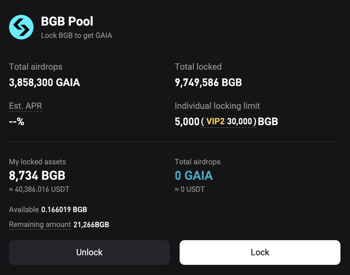Viewport: 350px width, 275px height.
Task: Click the --% APR value
Action: 17,121
